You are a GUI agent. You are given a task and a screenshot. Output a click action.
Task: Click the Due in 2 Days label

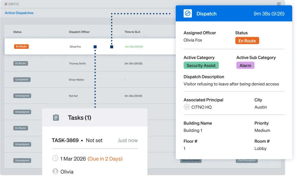(x=105, y=159)
